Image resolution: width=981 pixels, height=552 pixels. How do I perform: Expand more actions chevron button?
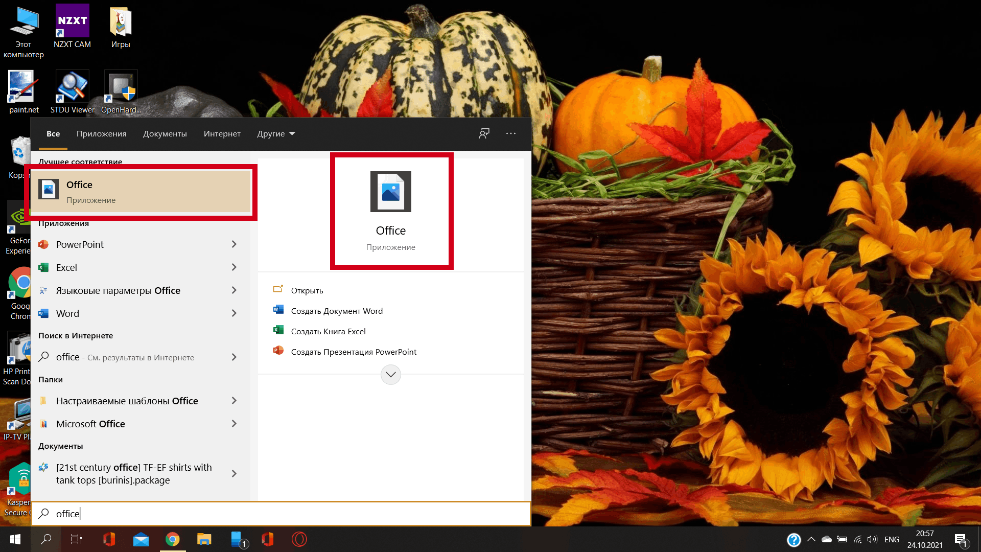tap(391, 375)
